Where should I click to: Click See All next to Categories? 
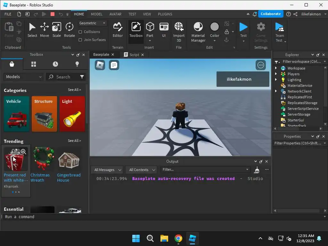[x=74, y=90]
